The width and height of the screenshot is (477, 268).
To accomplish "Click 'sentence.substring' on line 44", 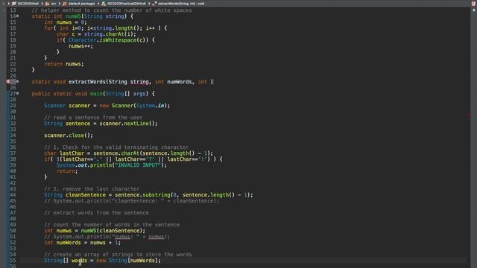I will 142,195.
